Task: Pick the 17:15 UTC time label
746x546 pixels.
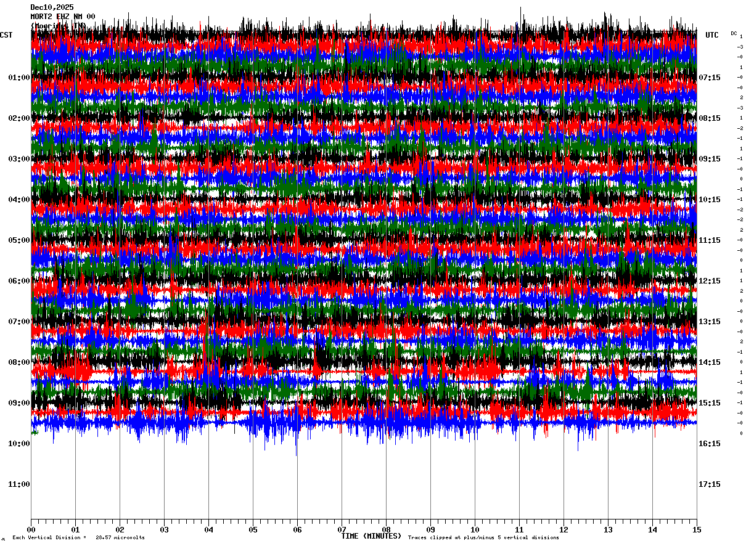Action: pos(710,484)
